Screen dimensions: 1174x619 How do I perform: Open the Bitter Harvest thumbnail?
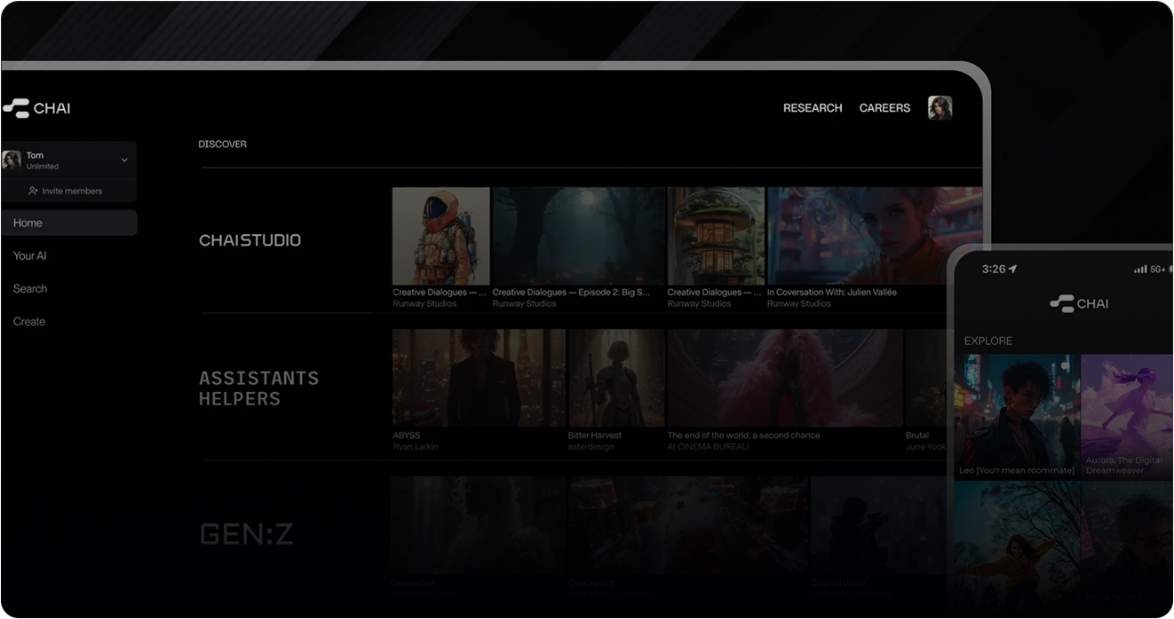616,379
